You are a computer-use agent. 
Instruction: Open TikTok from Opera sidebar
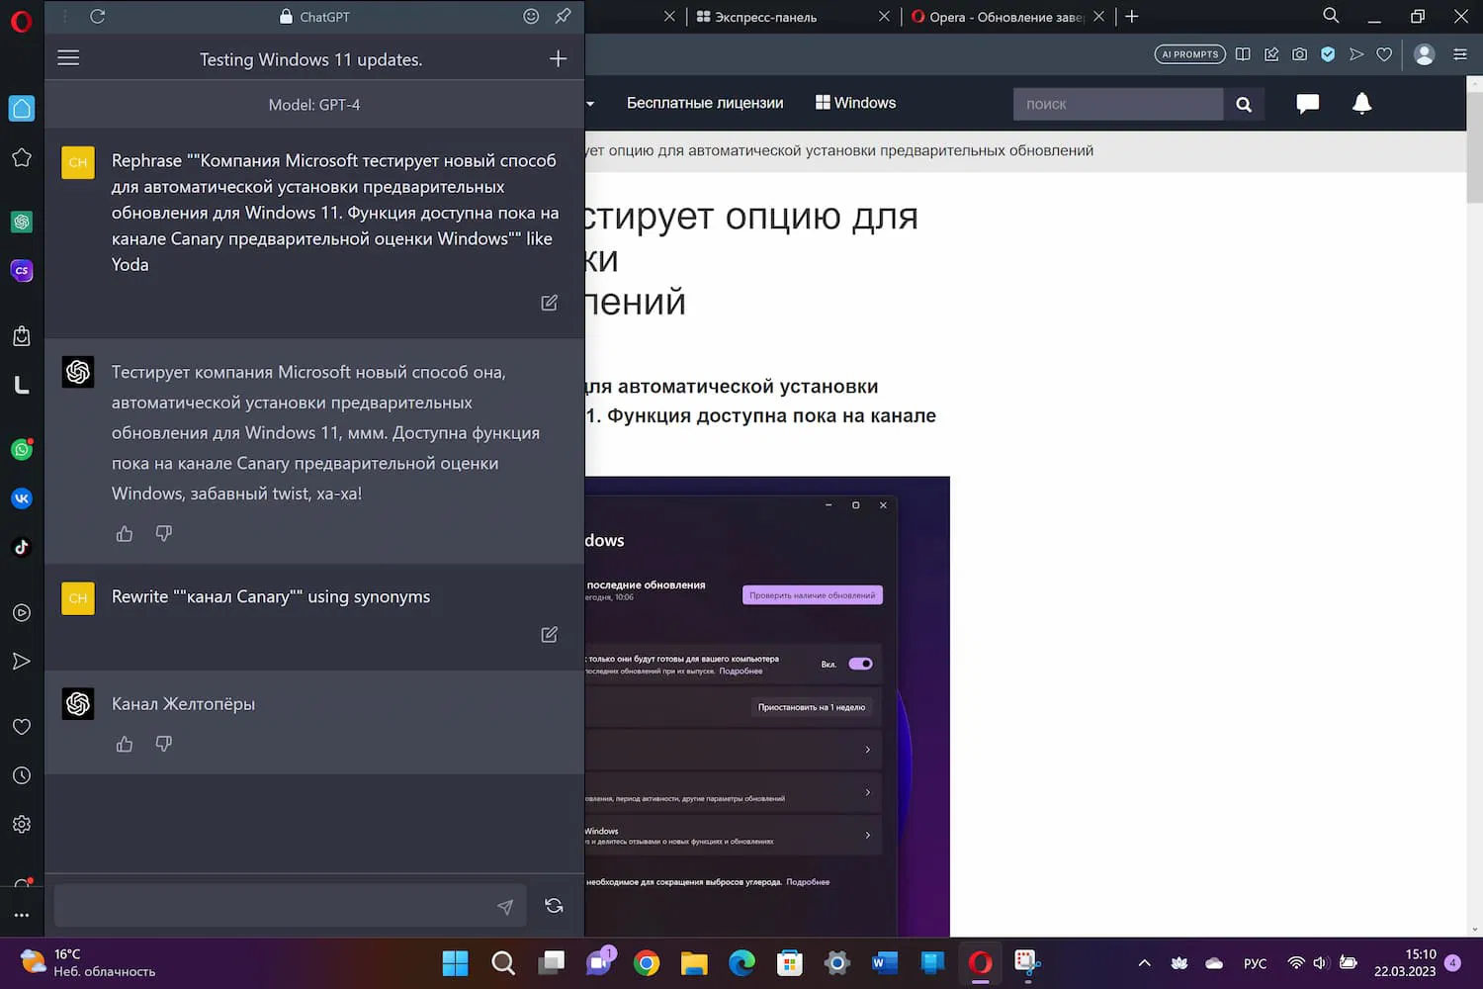click(x=22, y=547)
